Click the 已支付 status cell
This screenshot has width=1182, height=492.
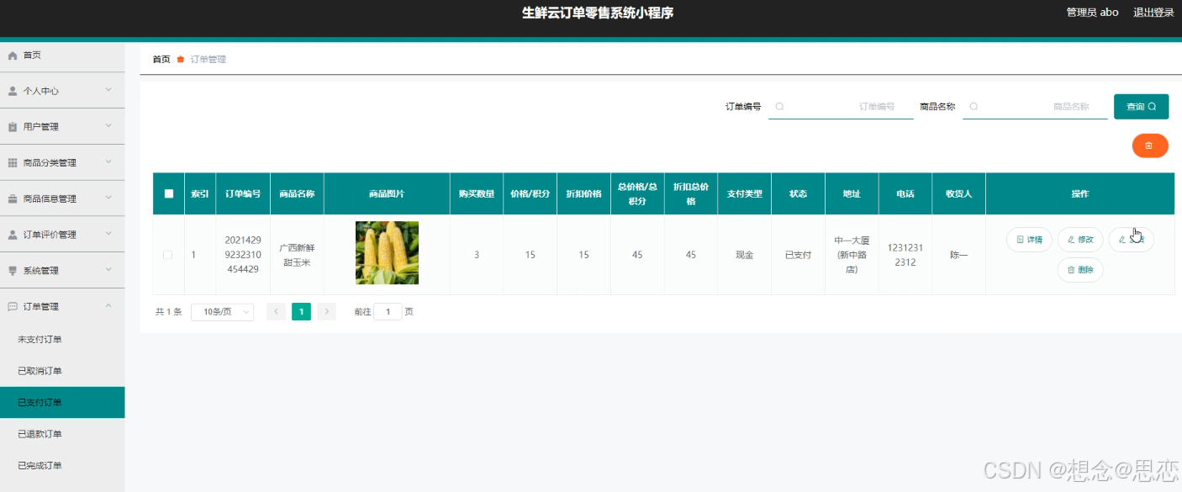tap(798, 255)
